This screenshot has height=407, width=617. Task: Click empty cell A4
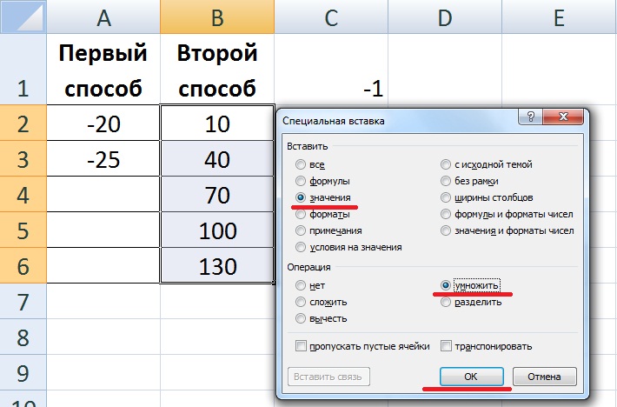(103, 194)
